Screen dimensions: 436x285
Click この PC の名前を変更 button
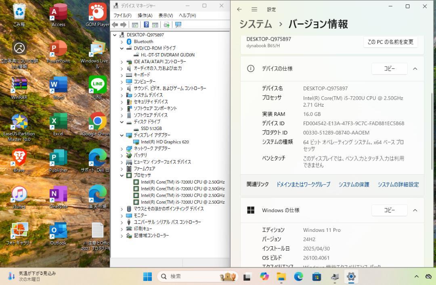tap(390, 41)
